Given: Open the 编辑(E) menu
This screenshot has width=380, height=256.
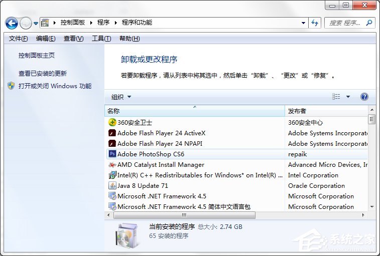Looking at the screenshot, I should click(x=46, y=39).
